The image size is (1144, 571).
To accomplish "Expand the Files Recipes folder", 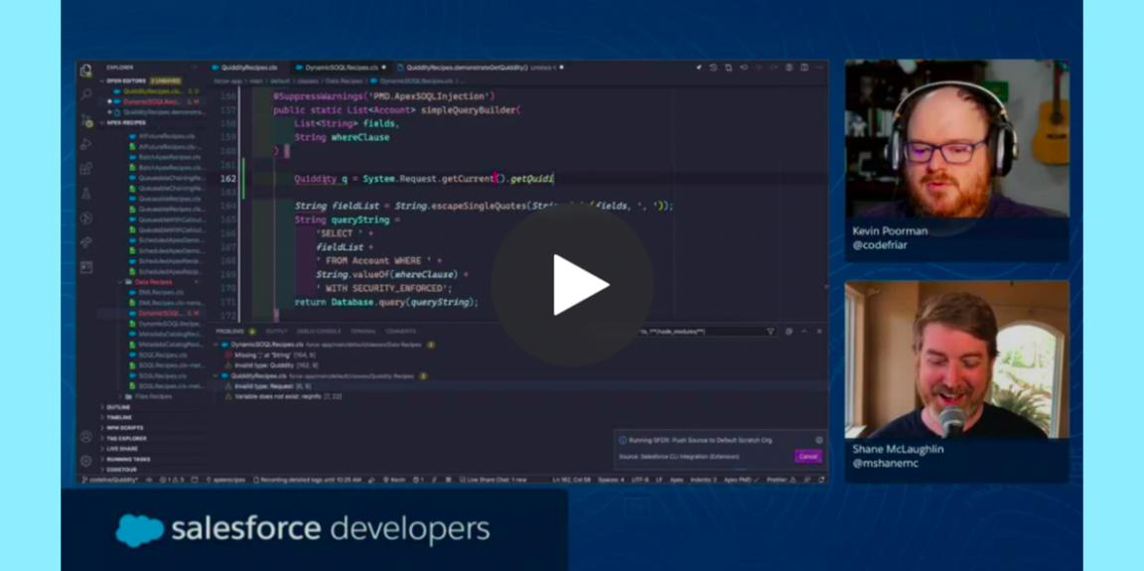I will [153, 396].
